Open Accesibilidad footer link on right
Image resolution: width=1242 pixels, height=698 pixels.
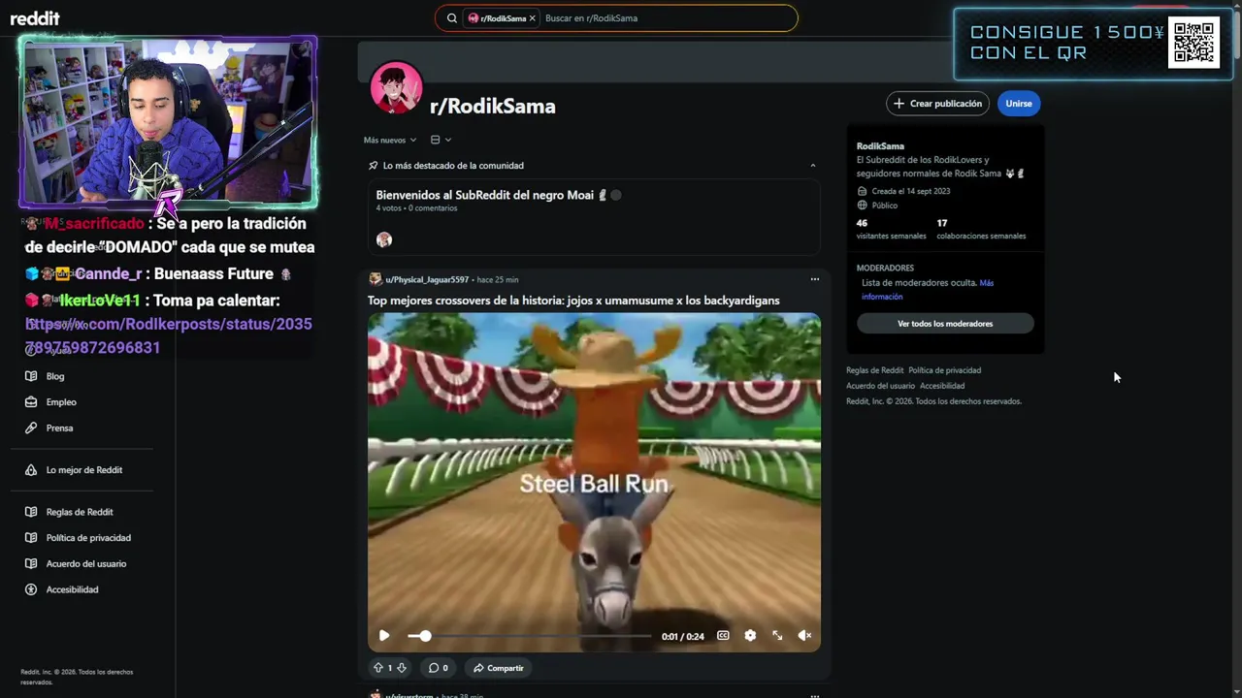click(942, 386)
